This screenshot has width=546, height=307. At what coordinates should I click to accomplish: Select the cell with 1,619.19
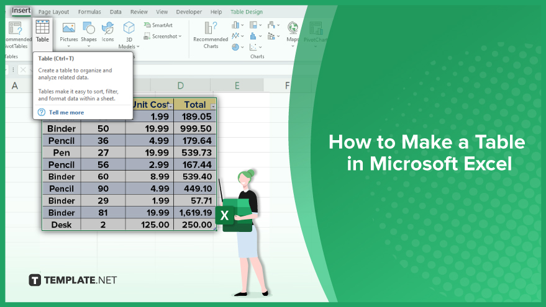tap(195, 213)
